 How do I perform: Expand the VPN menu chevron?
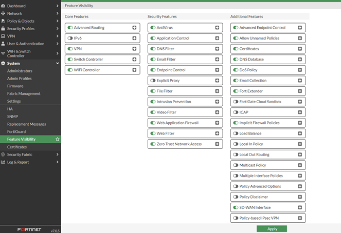coord(58,36)
